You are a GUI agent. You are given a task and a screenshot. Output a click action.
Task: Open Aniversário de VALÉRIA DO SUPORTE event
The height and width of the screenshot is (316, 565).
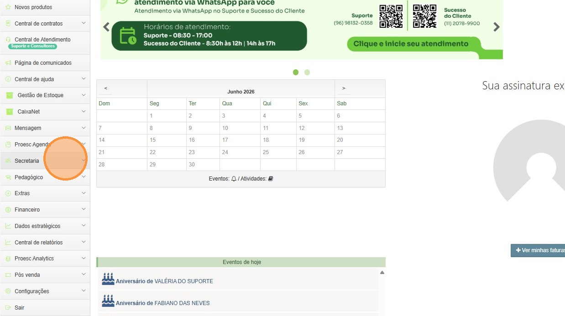pos(164,281)
